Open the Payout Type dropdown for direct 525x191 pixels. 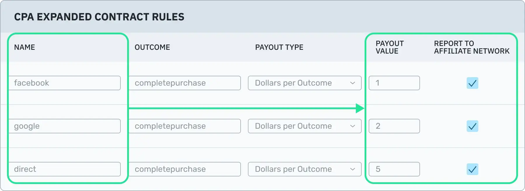[x=304, y=169]
